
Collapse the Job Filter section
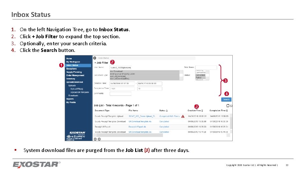tap(101, 63)
